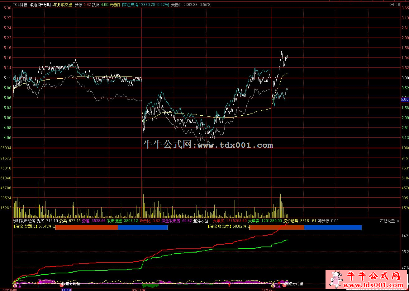Click the 【资金攻击度】50.82%买 label
This screenshot has width=409, height=291.
(x=229, y=227)
